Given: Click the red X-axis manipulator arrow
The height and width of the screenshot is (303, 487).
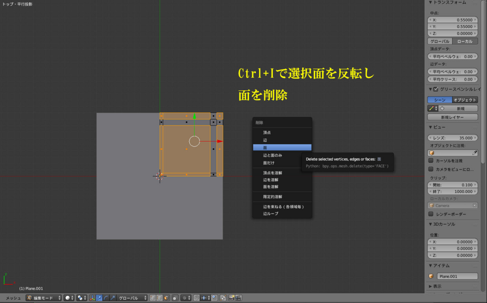Looking at the screenshot, I should (220, 141).
